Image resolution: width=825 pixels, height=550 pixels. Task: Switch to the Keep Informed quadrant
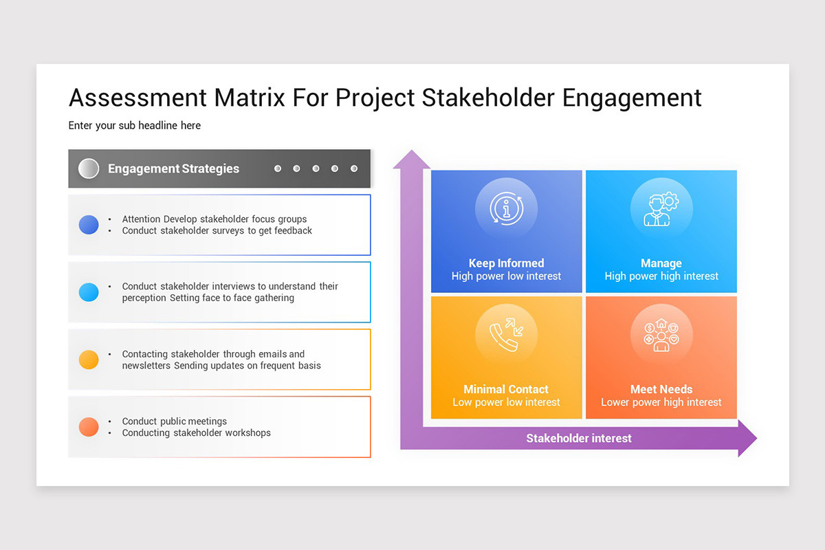(506, 232)
